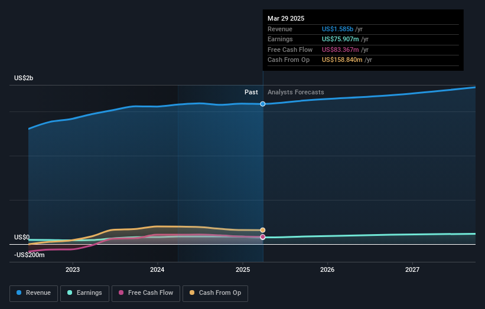Click the Revenue row label in tooltip
Viewport: 485px width, 309px height.
click(x=280, y=29)
